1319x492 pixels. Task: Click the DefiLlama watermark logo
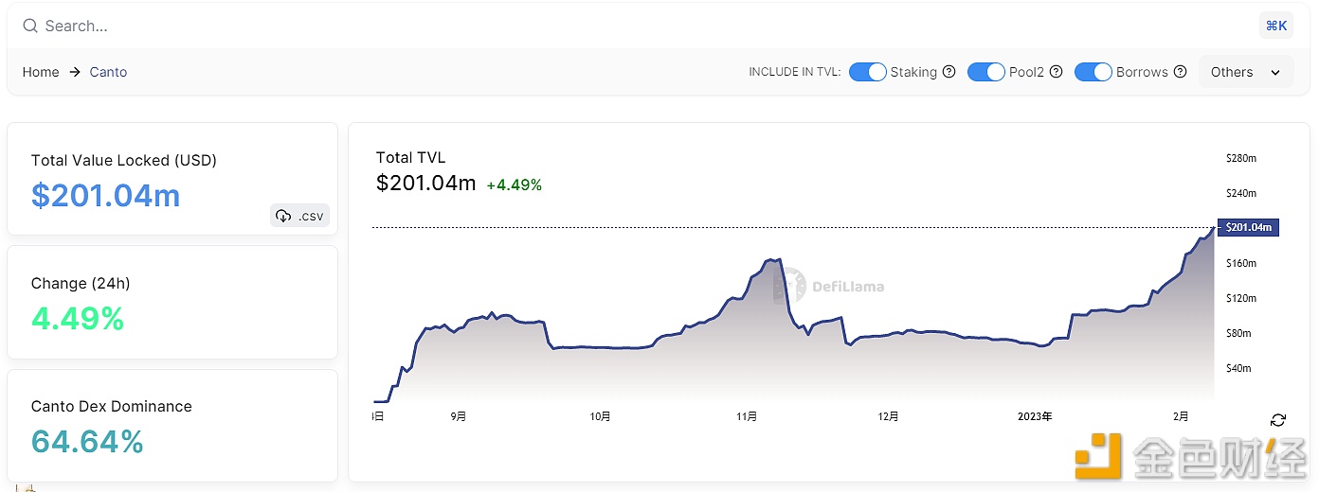790,285
